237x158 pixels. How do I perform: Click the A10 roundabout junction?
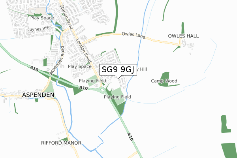pyautogui.click(x=102, y=90)
